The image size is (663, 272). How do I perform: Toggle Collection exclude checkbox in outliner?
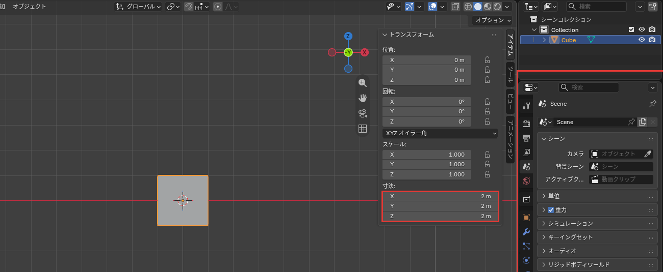(631, 29)
